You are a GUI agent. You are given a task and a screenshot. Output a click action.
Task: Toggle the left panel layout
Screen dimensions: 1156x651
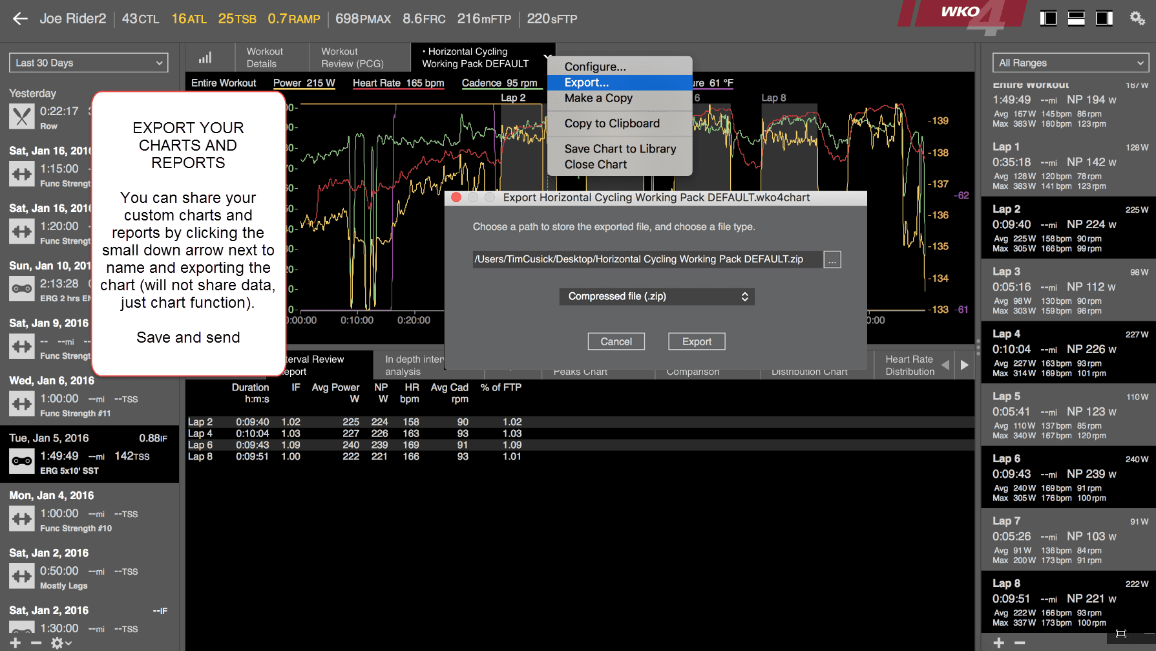coord(1048,18)
